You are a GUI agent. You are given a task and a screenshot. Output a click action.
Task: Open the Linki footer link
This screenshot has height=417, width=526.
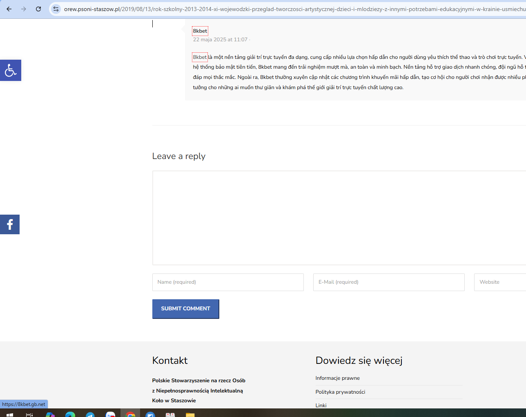point(321,406)
